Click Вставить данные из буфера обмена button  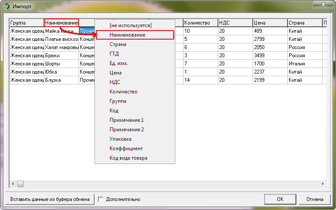(50, 199)
